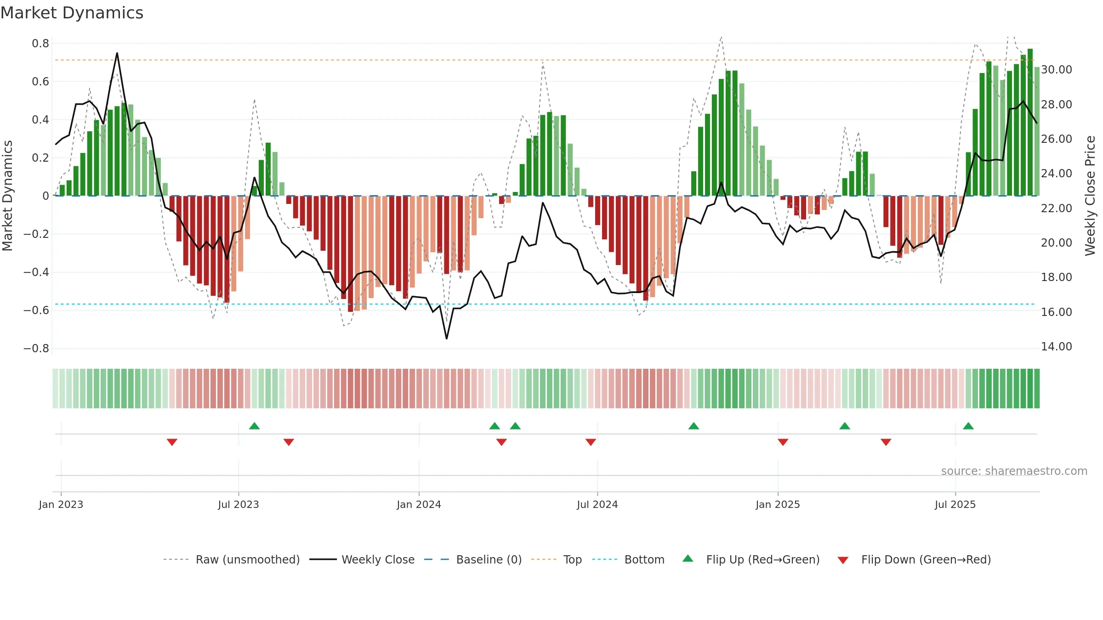Click the tallest dark green bar at far right
Viewport: 1103px width, 620px height.
(1030, 122)
